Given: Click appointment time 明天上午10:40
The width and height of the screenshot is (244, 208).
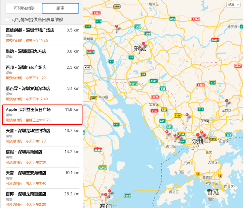Looking at the screenshot, I should point(37,41).
